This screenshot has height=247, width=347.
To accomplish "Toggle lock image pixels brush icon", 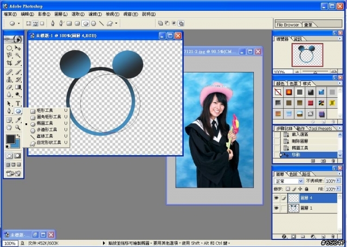I will (x=294, y=189).
